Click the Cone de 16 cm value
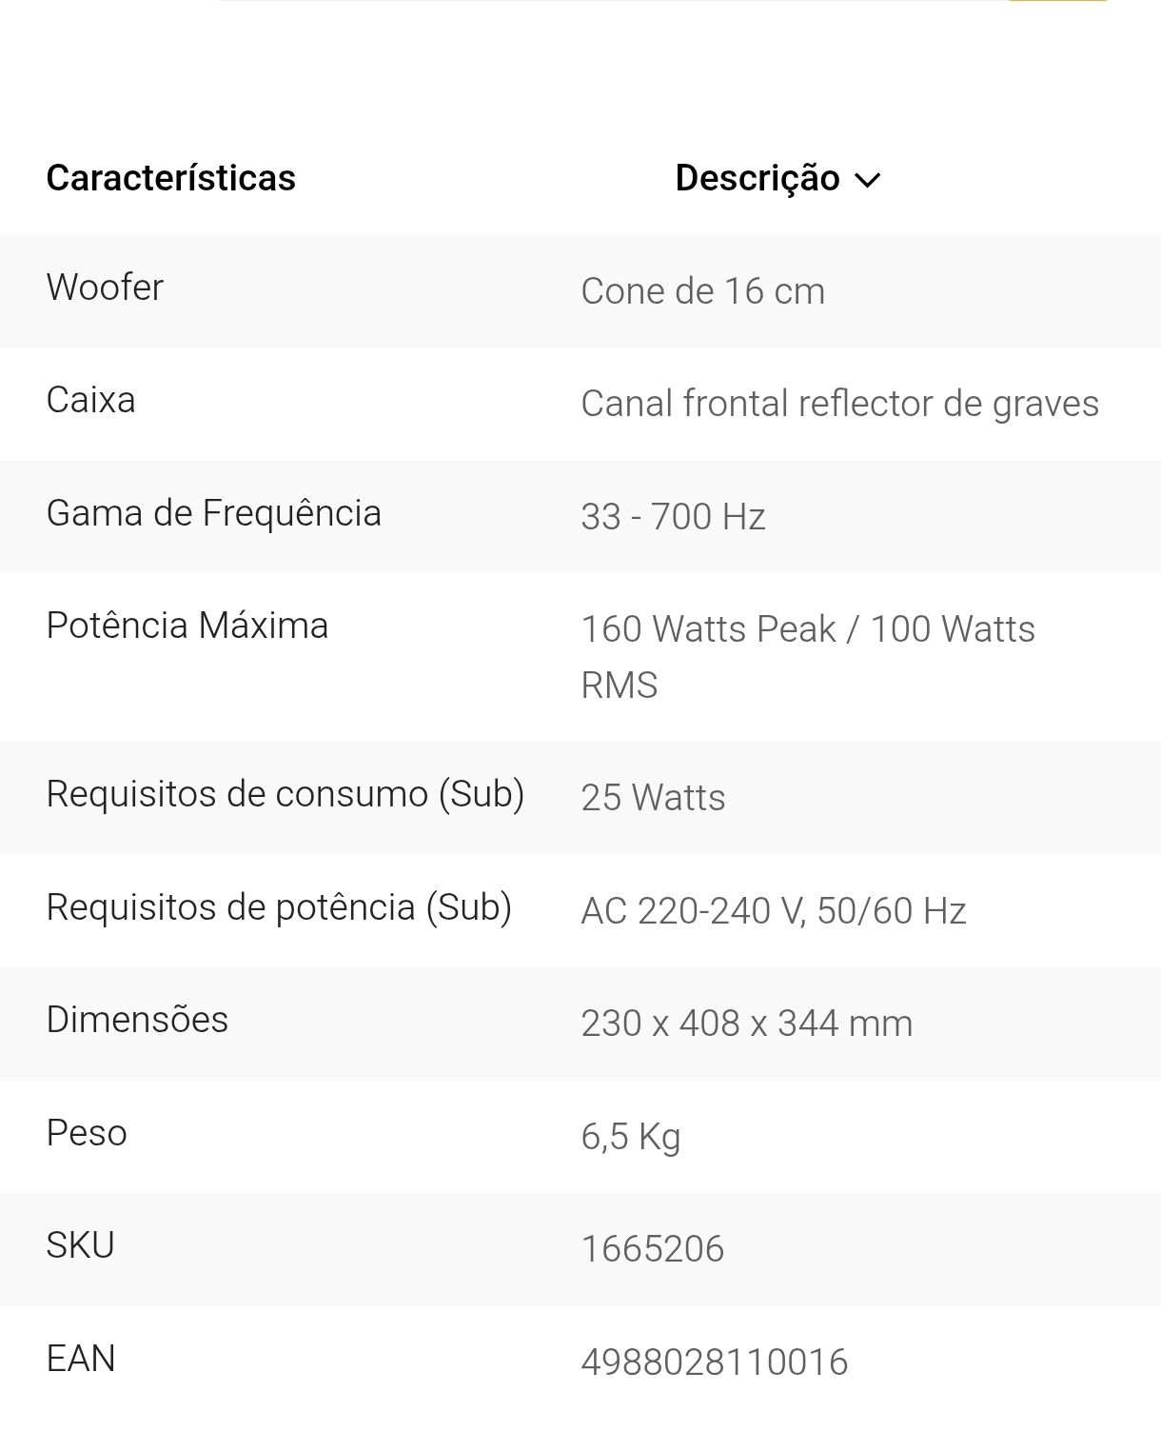Viewport: 1161px width, 1432px height. click(x=703, y=290)
